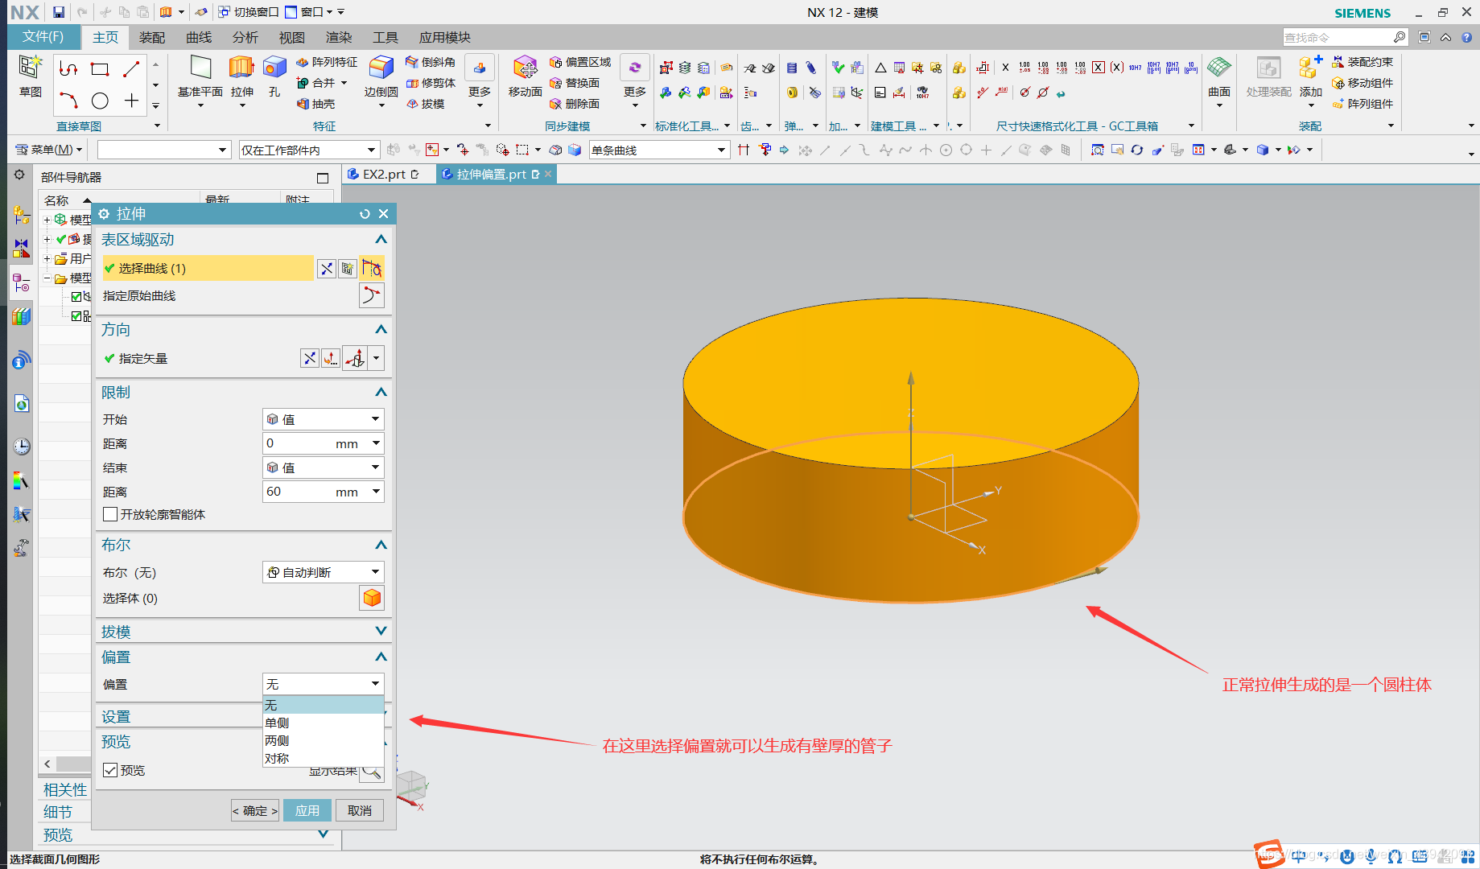This screenshot has height=869, width=1480.
Task: Open the Single Curve (单条曲线) dropdown
Action: tap(659, 150)
